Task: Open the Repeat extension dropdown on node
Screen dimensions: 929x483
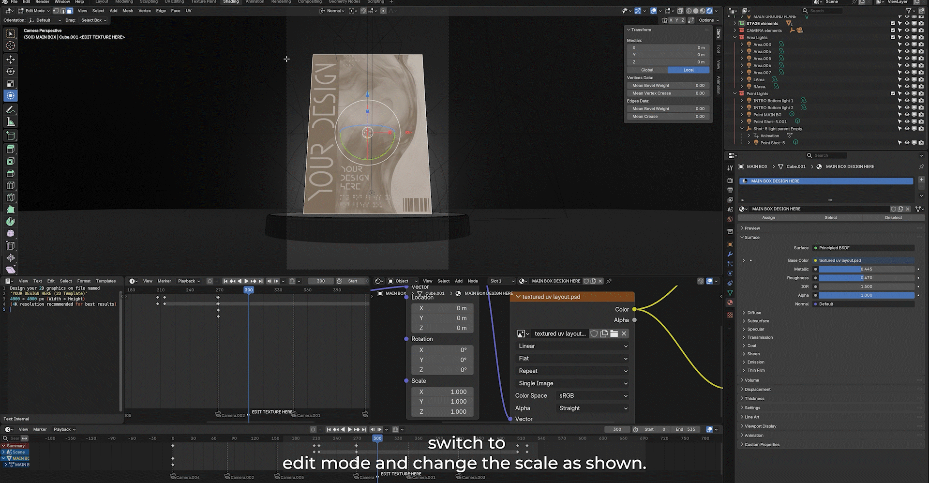Action: 572,371
